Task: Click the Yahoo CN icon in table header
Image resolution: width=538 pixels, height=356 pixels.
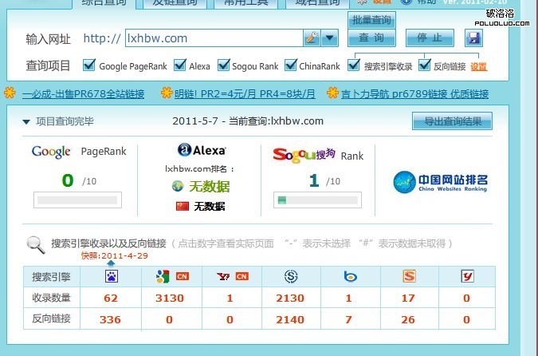Action: [x=232, y=277]
